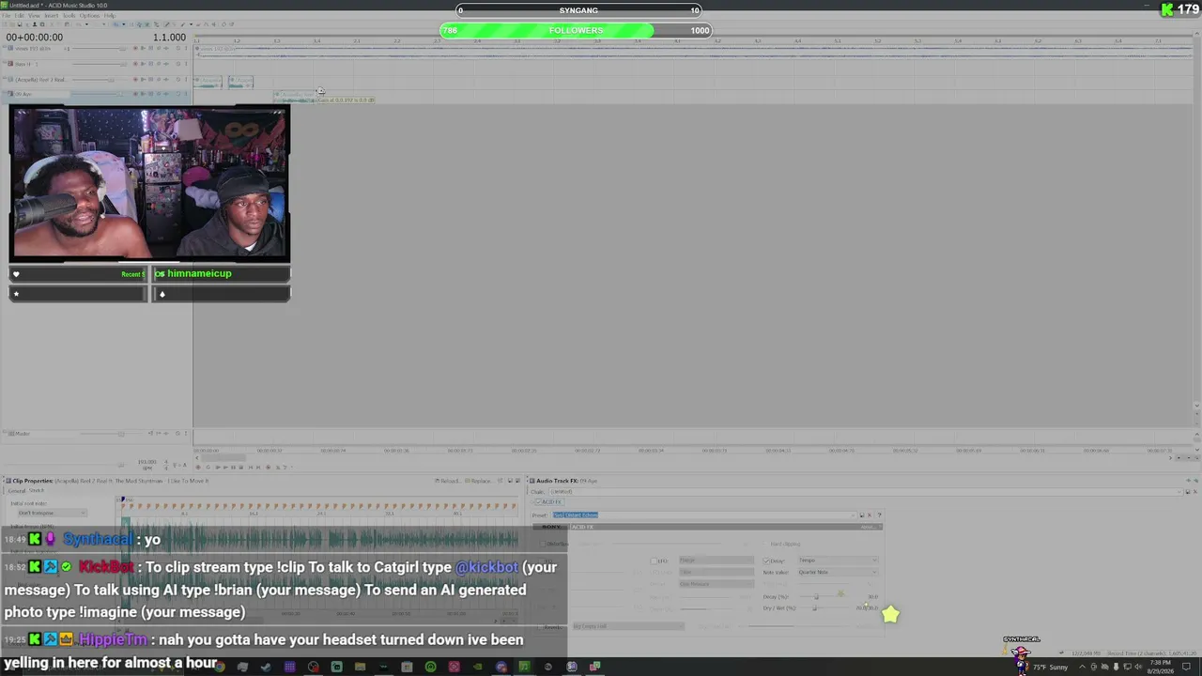
Task: Show hidden system tray icons
Action: [1083, 667]
